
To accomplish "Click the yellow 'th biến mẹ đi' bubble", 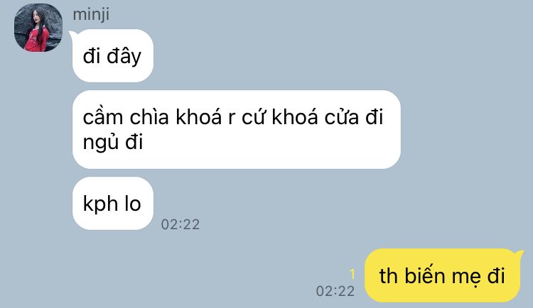I will point(442,275).
